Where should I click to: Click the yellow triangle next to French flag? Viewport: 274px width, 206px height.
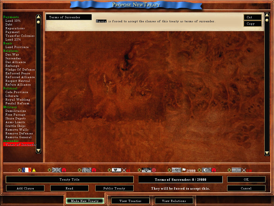34,170
